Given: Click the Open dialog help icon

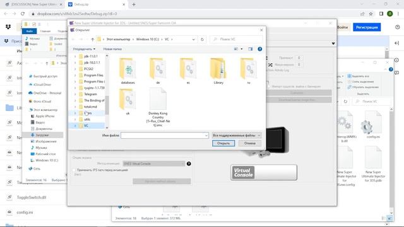Looking at the screenshot, I should pos(259,49).
